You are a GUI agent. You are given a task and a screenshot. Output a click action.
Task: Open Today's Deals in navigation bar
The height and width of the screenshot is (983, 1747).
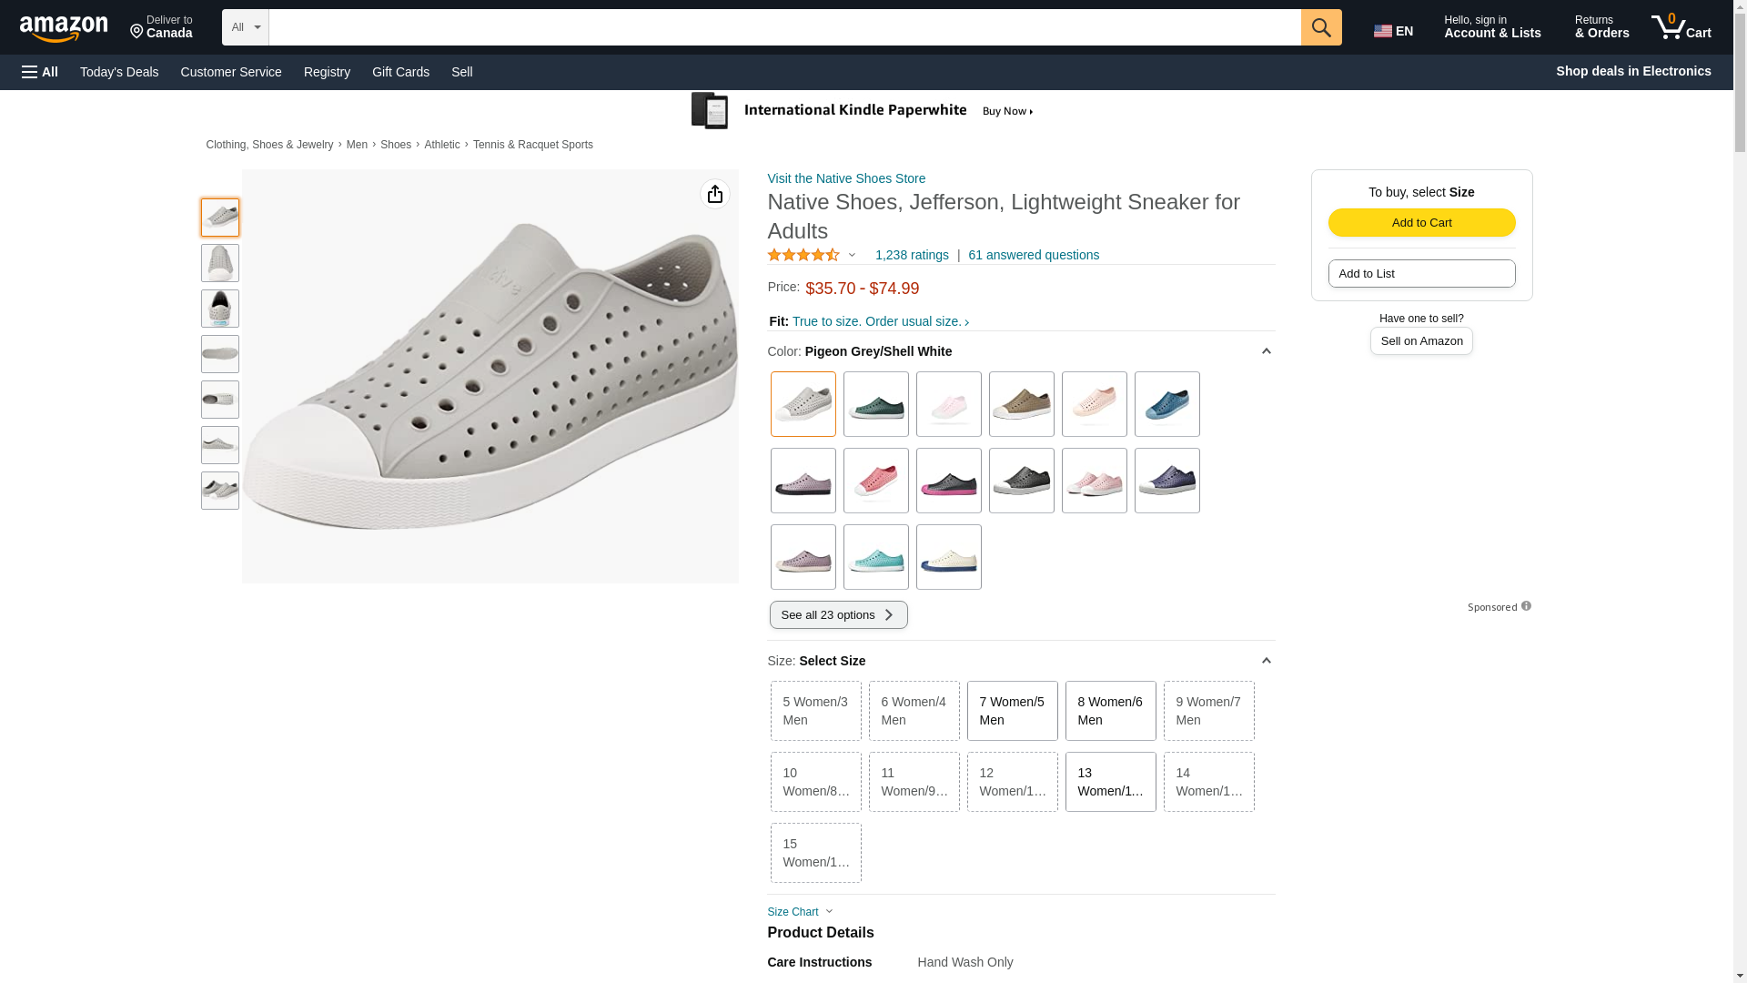tap(119, 72)
